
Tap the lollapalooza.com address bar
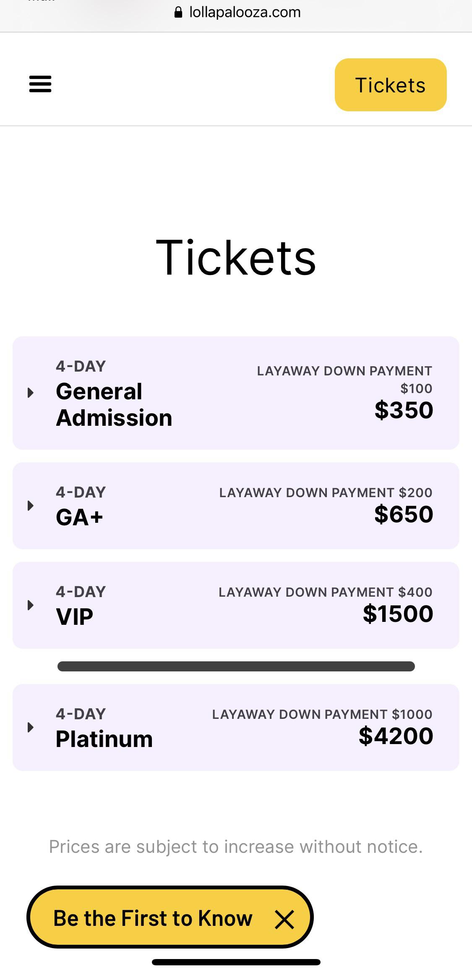(245, 12)
